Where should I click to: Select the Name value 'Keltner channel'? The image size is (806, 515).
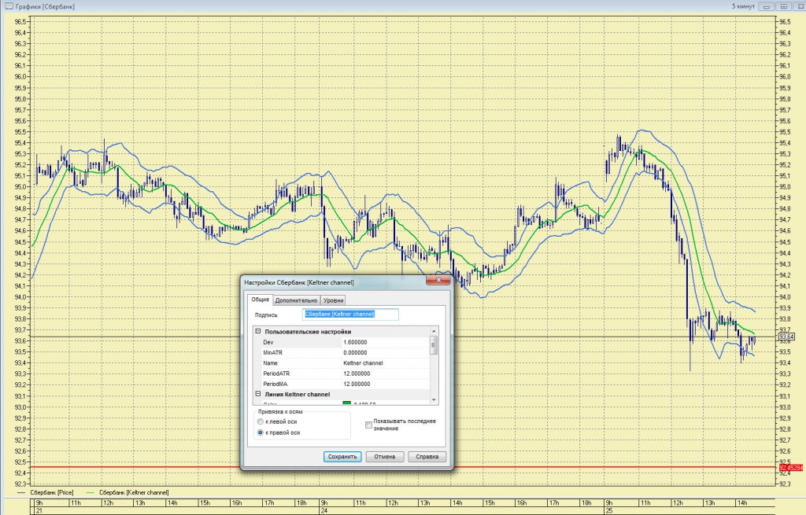[x=363, y=363]
